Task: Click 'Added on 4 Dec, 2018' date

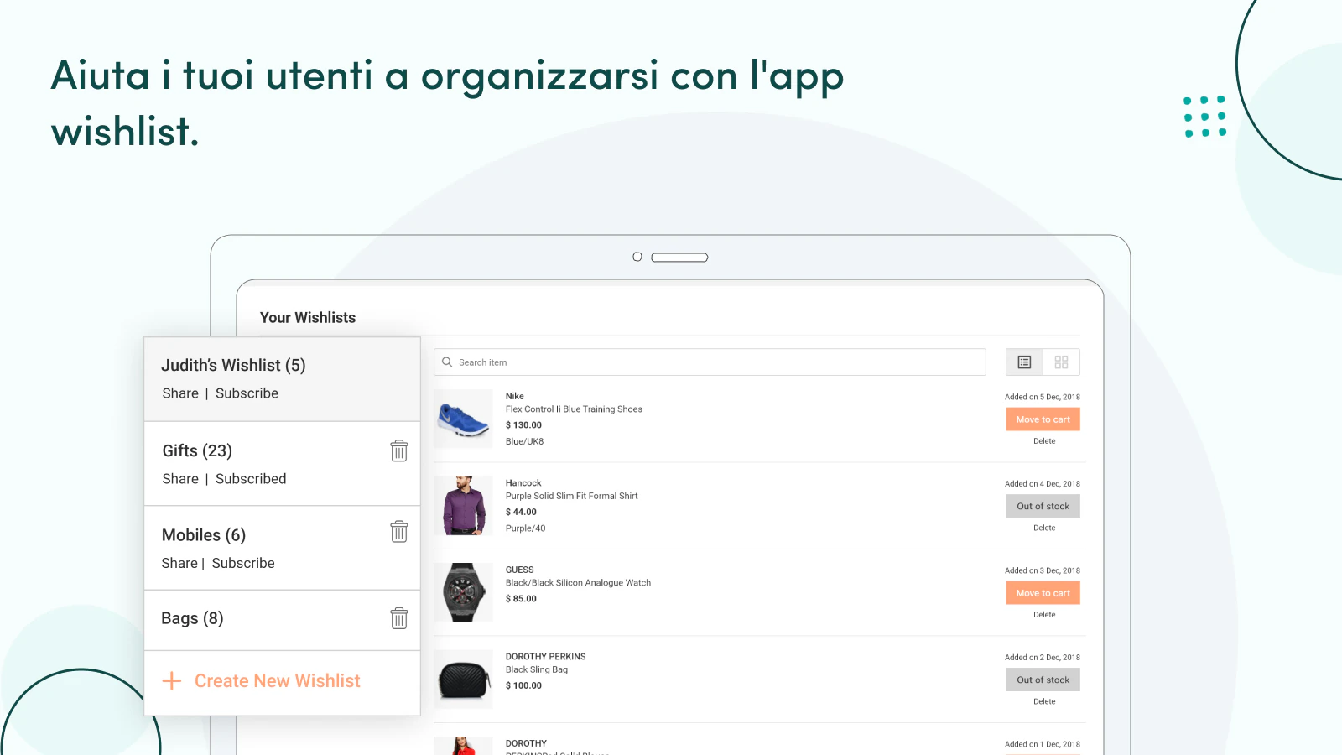Action: [x=1043, y=484]
